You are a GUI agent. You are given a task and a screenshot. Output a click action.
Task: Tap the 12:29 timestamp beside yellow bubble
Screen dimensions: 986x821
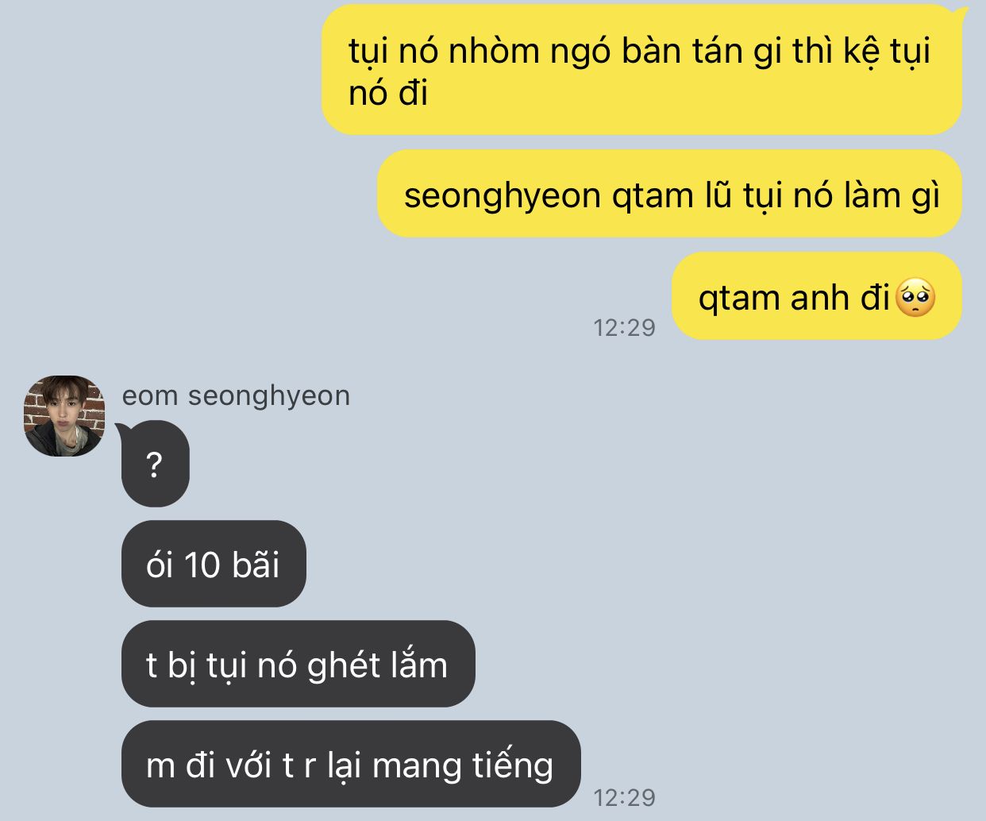coord(625,327)
